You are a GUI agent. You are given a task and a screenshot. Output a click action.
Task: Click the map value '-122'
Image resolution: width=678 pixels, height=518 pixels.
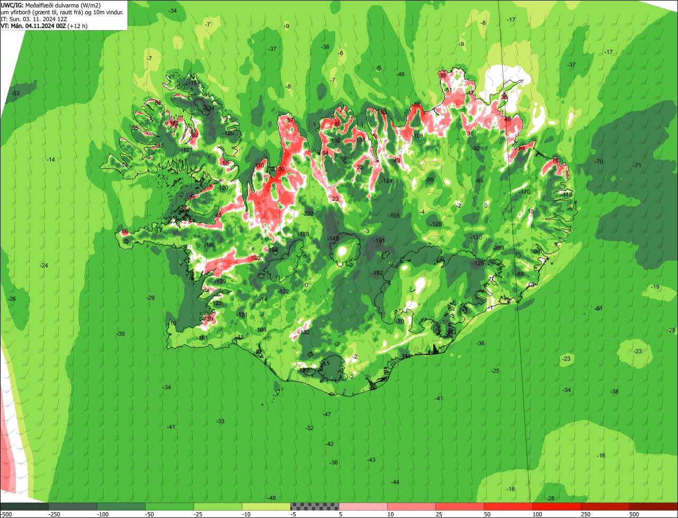pos(284,291)
